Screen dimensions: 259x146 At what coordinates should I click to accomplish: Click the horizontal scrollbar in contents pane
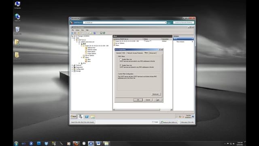click(x=138, y=109)
